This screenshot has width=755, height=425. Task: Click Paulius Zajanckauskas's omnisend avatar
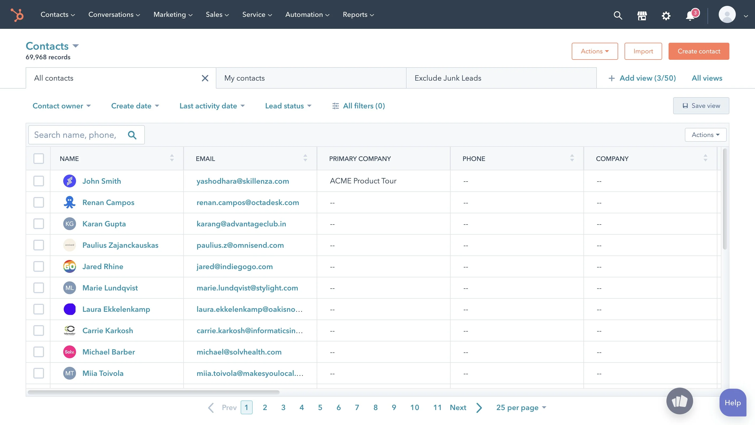coord(69,245)
